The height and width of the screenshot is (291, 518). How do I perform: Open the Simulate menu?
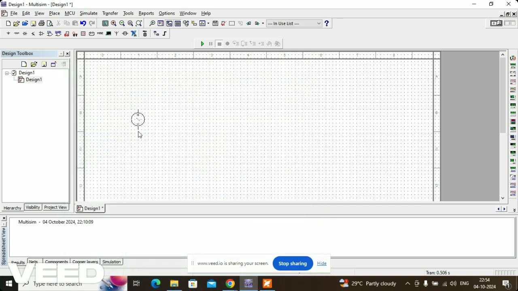pos(89,13)
